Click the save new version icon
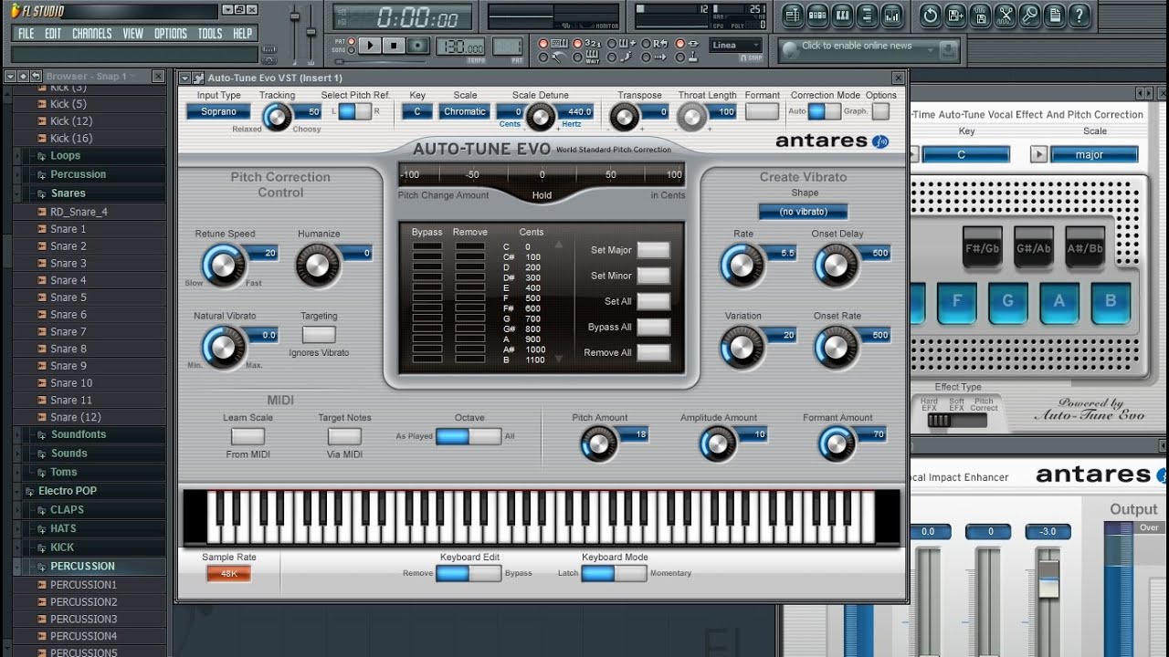1169x657 pixels. [955, 15]
